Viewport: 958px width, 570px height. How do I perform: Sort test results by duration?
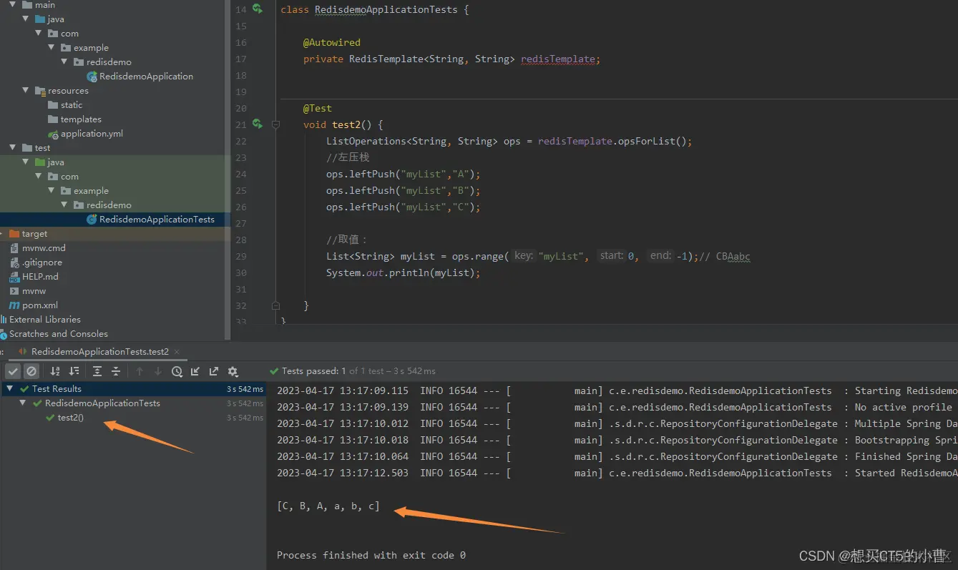coord(74,371)
